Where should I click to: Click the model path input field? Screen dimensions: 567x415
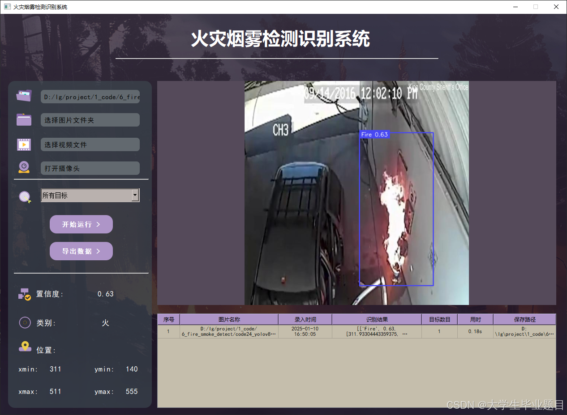coord(90,97)
